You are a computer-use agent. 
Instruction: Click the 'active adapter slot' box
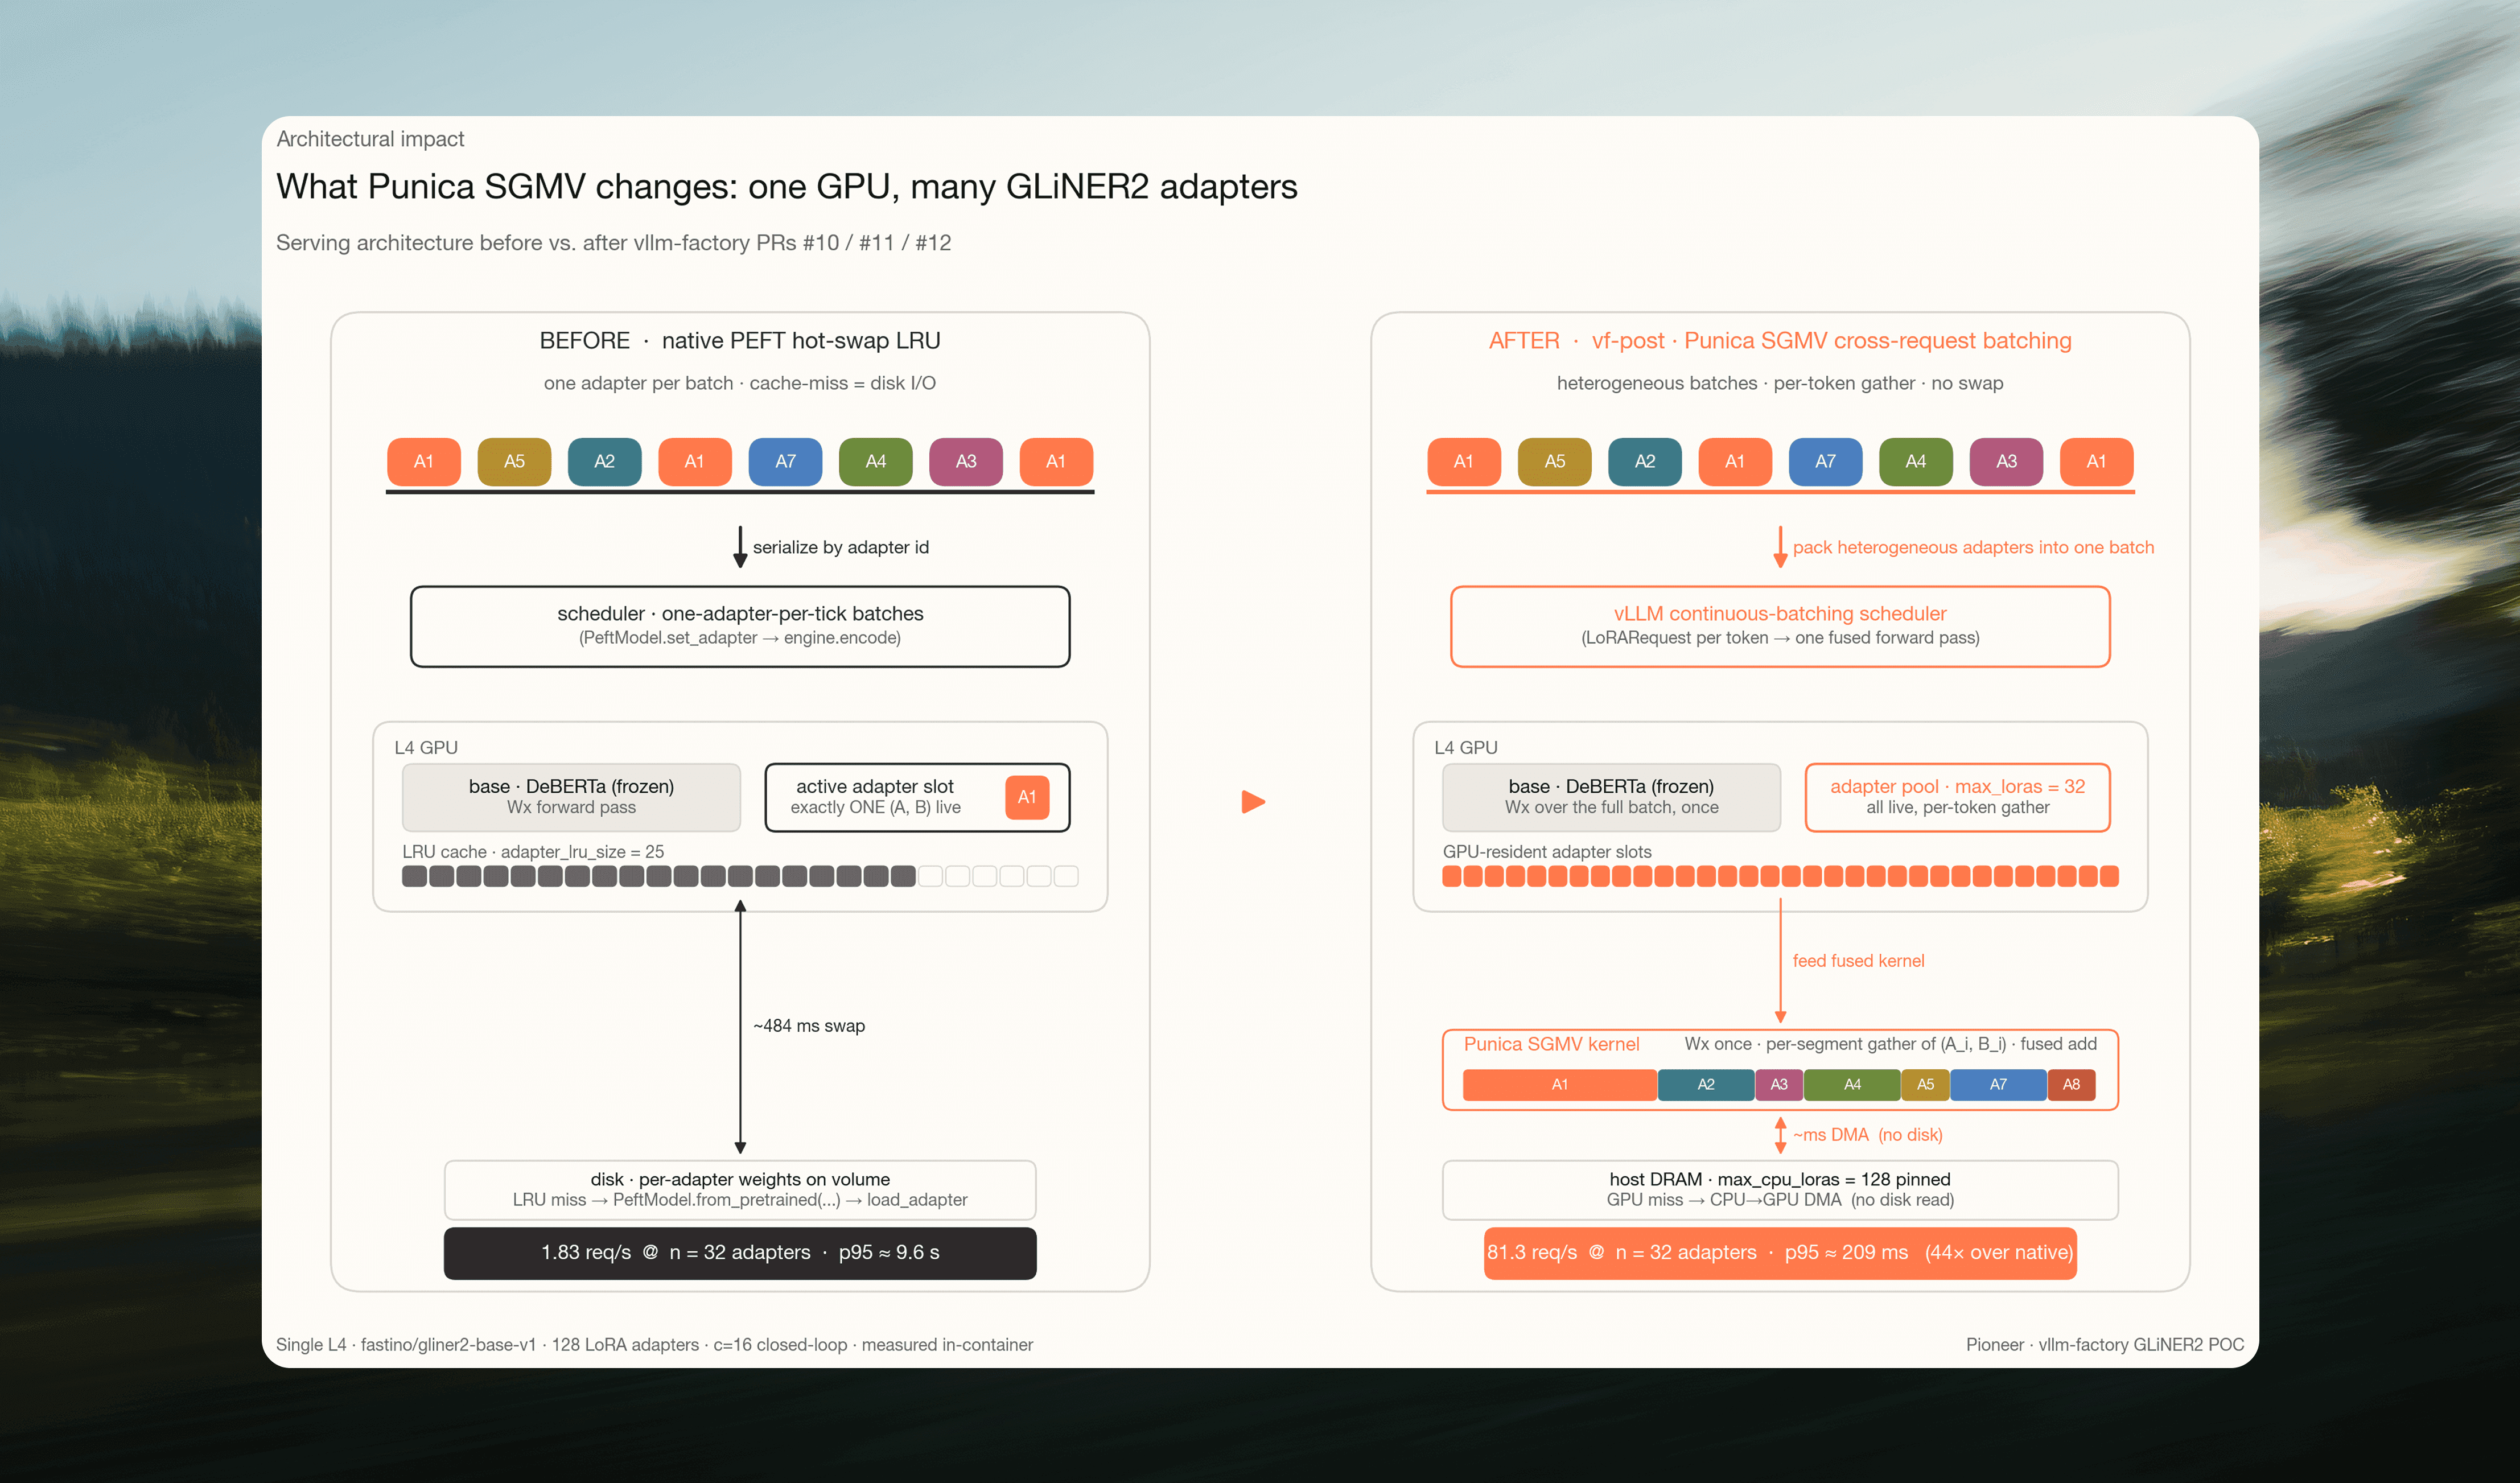(x=917, y=797)
